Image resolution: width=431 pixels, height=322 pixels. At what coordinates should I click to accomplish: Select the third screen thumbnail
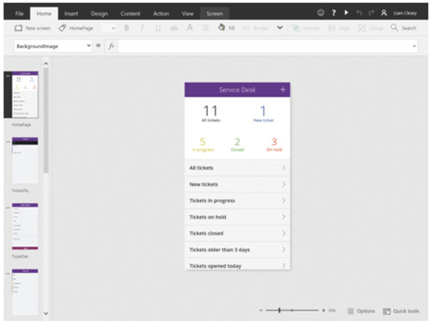25,226
